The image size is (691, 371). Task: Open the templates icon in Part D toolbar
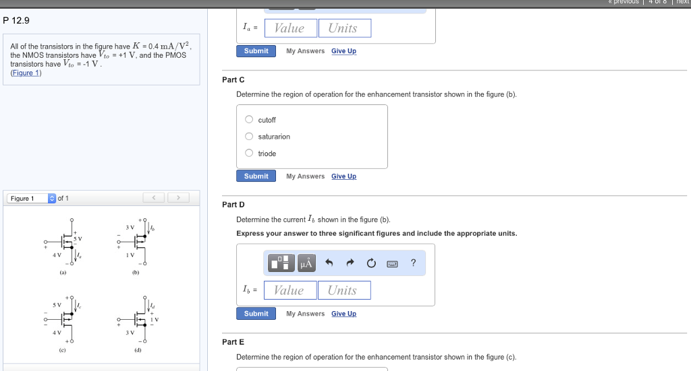[x=281, y=263]
